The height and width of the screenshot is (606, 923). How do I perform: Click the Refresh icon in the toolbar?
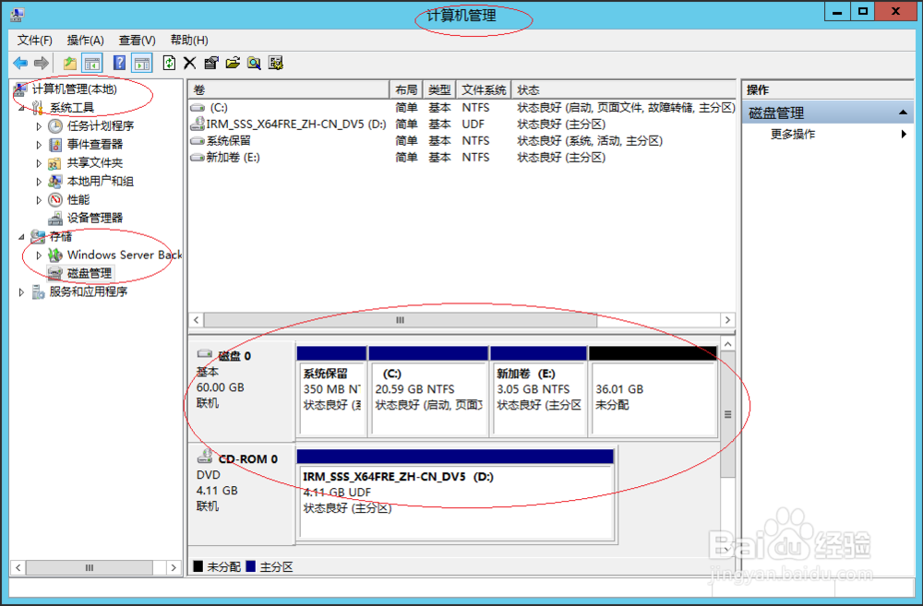170,62
